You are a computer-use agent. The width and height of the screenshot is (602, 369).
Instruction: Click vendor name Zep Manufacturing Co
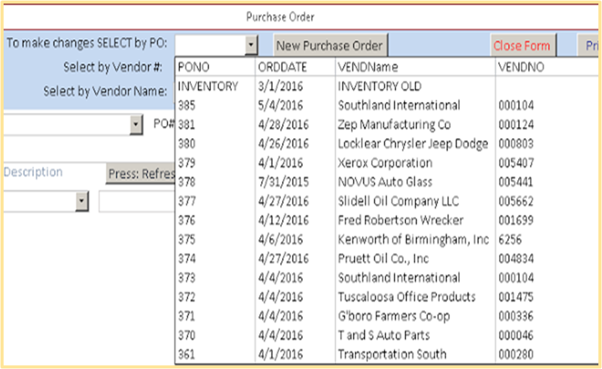pos(394,125)
